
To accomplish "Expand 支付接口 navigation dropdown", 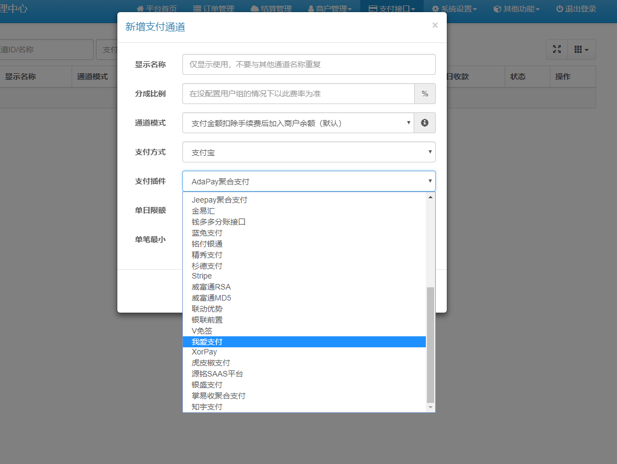I will pyautogui.click(x=392, y=9).
